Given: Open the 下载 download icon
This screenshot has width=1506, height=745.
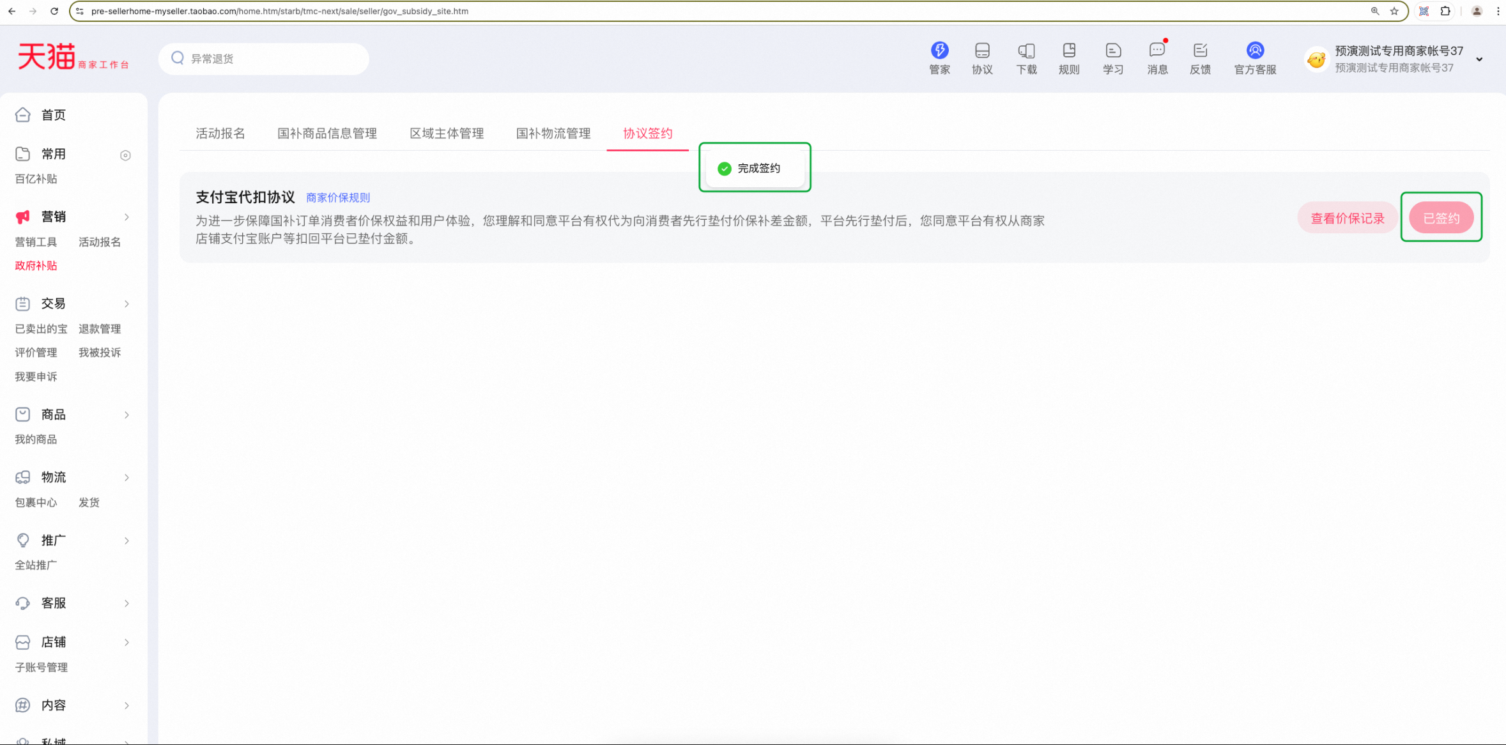Looking at the screenshot, I should pos(1026,51).
